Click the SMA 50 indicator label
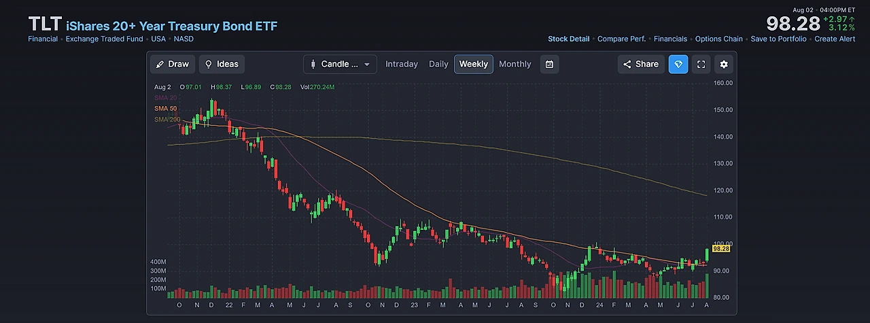Viewport: 870px width, 323px height. coord(165,109)
